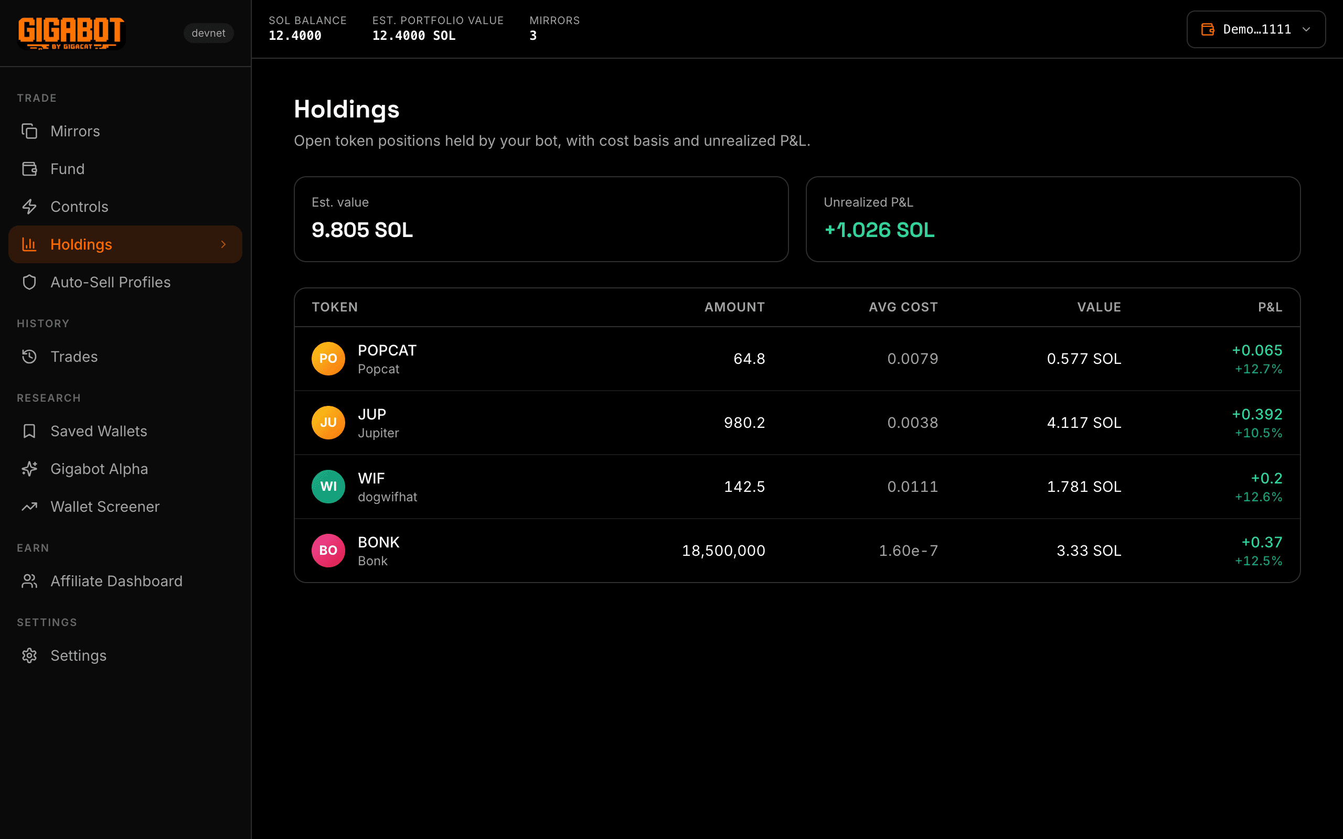The height and width of the screenshot is (839, 1343).
Task: Open the Mirrors page
Action: coord(125,131)
